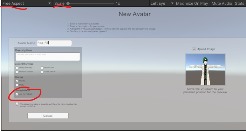Screen dimensions: 246x131
Task: Uncheck the Private sharing checkbox
Action: (17, 81)
